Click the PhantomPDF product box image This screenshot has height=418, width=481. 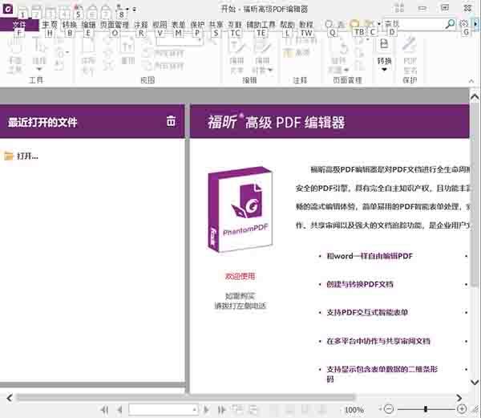[240, 209]
